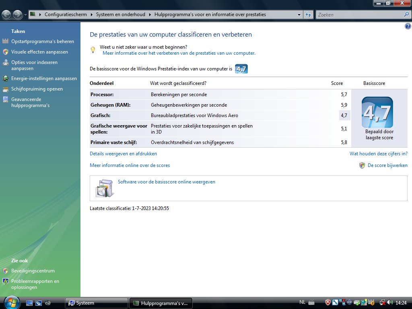
Task: Click the software box icon in the online panel
Action: click(105, 188)
